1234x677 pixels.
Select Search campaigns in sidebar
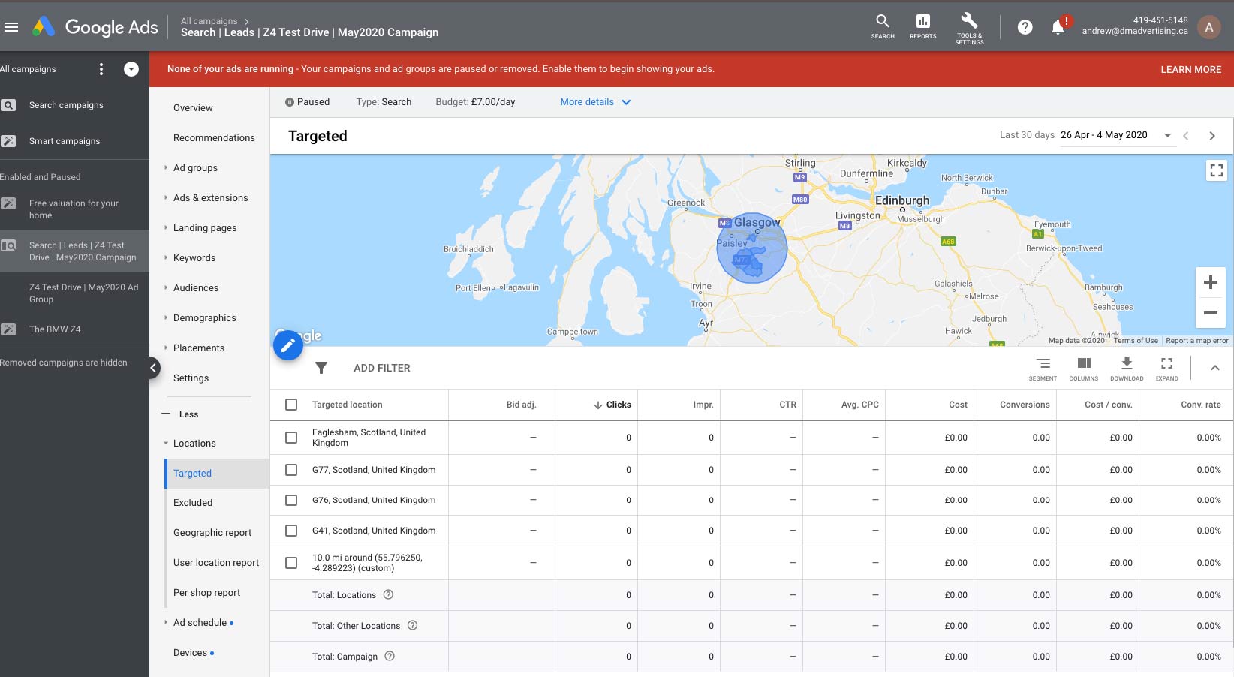click(x=66, y=105)
